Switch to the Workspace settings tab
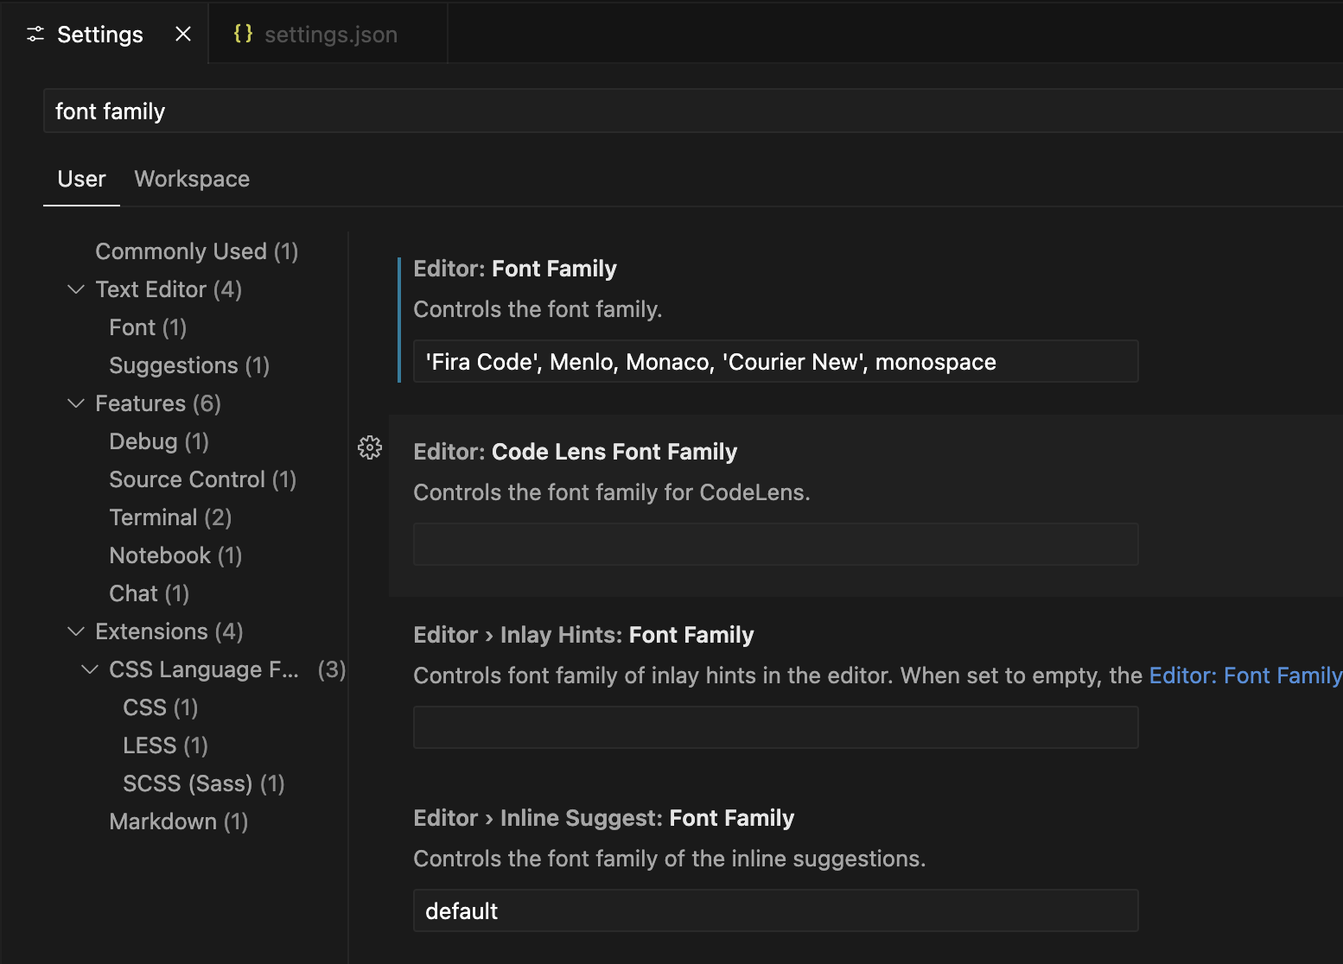The width and height of the screenshot is (1343, 964). [192, 179]
